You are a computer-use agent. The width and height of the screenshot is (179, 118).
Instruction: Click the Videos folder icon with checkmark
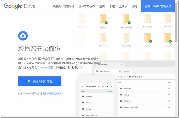click(168, 38)
